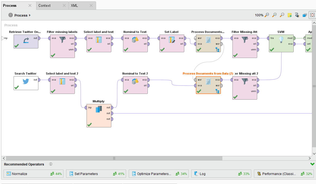
Task: Click the process inp port at left edge
Action: 2,38
